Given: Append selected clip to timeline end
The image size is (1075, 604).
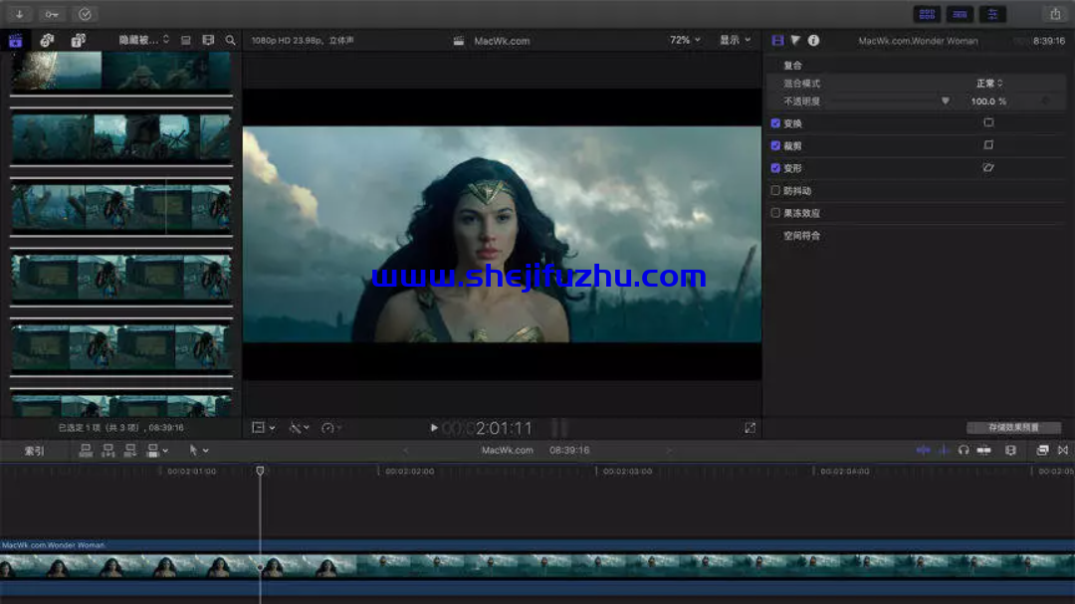Looking at the screenshot, I should tap(129, 451).
